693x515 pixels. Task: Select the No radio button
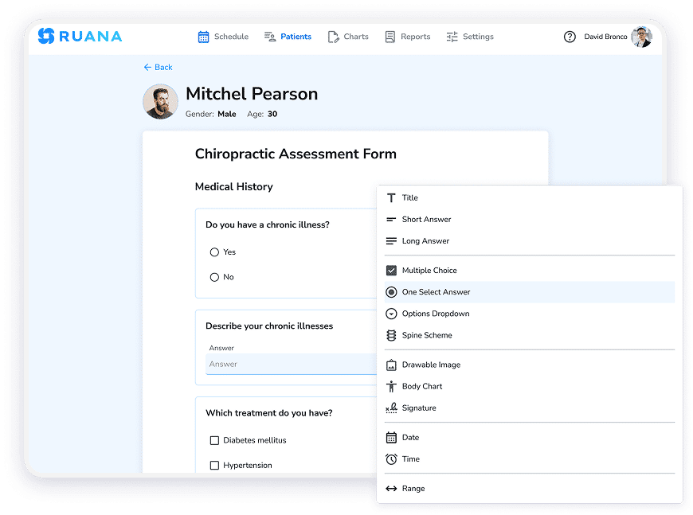pos(214,277)
